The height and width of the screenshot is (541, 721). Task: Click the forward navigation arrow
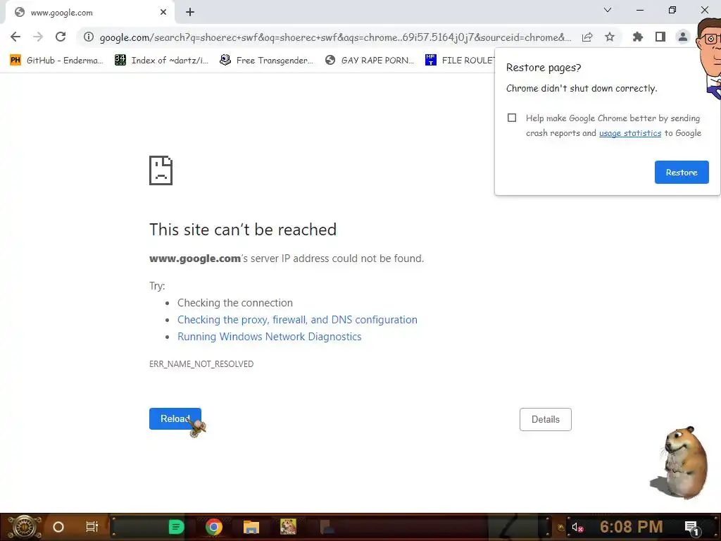(x=38, y=37)
